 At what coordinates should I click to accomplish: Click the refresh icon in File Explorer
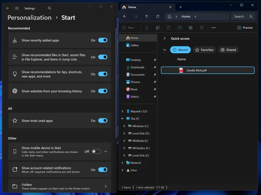[158, 16]
